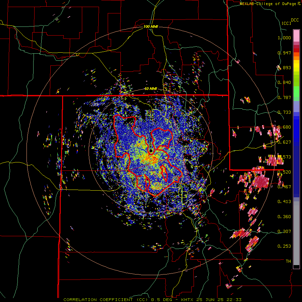Click the 0.733 scale value

point(284,112)
